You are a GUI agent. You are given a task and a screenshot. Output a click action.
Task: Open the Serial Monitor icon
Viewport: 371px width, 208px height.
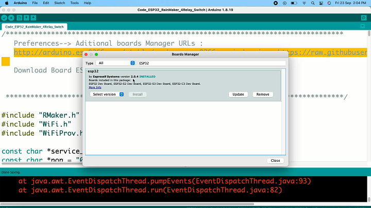[364, 18]
